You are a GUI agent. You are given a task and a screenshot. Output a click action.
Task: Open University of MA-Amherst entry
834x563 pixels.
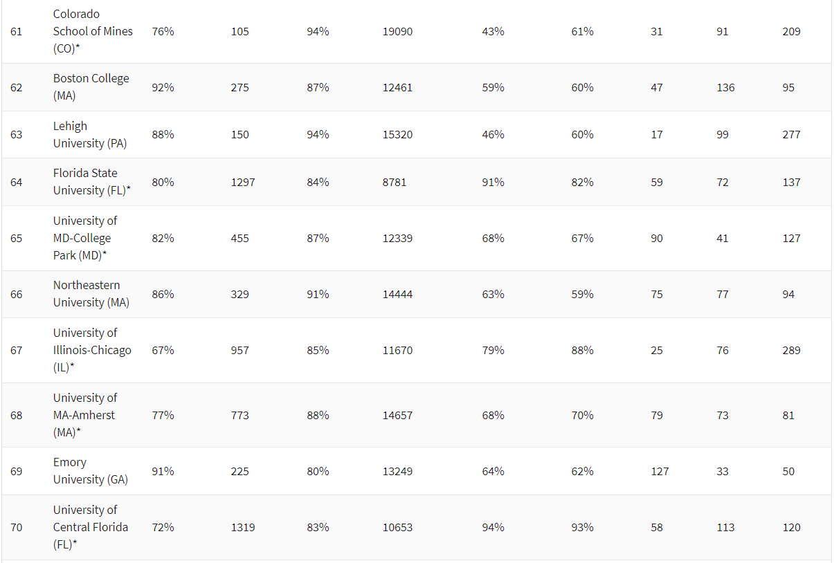84,415
